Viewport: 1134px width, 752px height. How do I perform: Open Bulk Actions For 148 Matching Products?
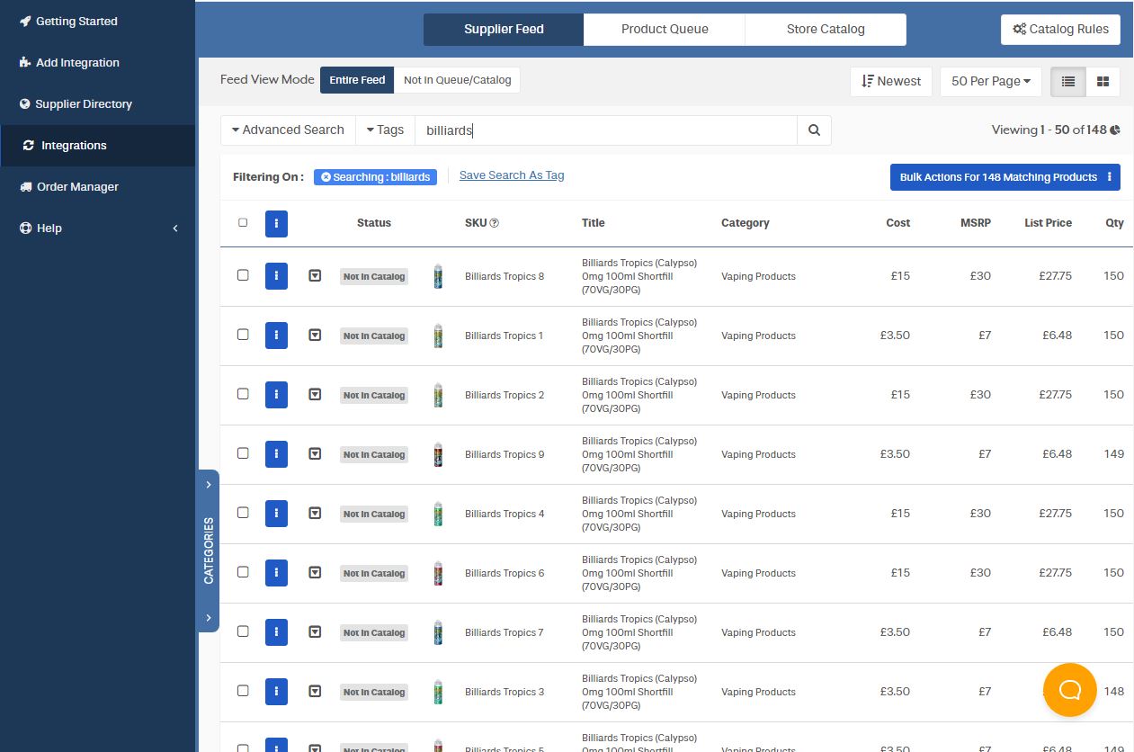tap(1005, 177)
